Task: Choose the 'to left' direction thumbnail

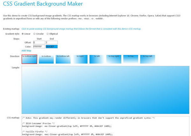Action: (97, 59)
